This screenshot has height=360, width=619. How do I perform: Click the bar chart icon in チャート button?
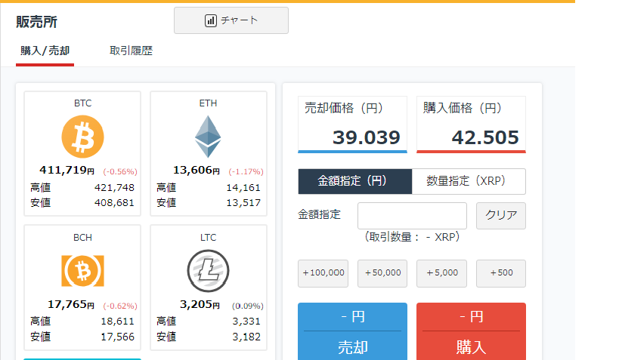[x=210, y=20]
